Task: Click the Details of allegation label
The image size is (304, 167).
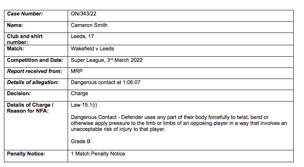Action: (33, 83)
